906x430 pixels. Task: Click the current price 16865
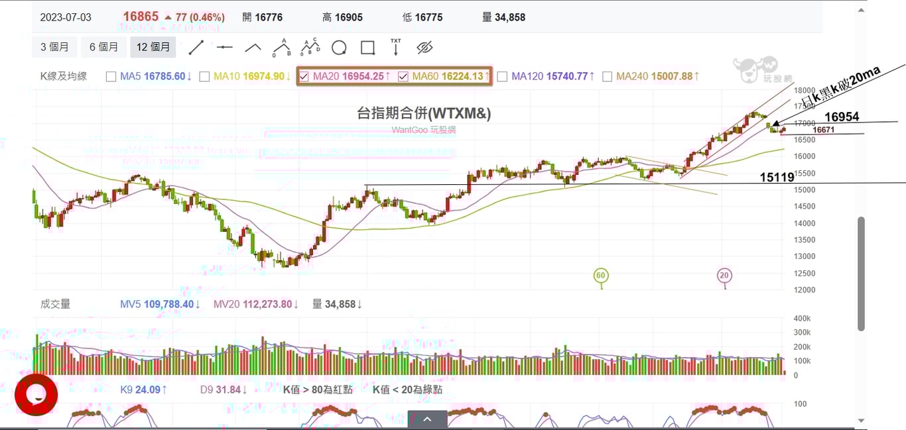coord(141,17)
